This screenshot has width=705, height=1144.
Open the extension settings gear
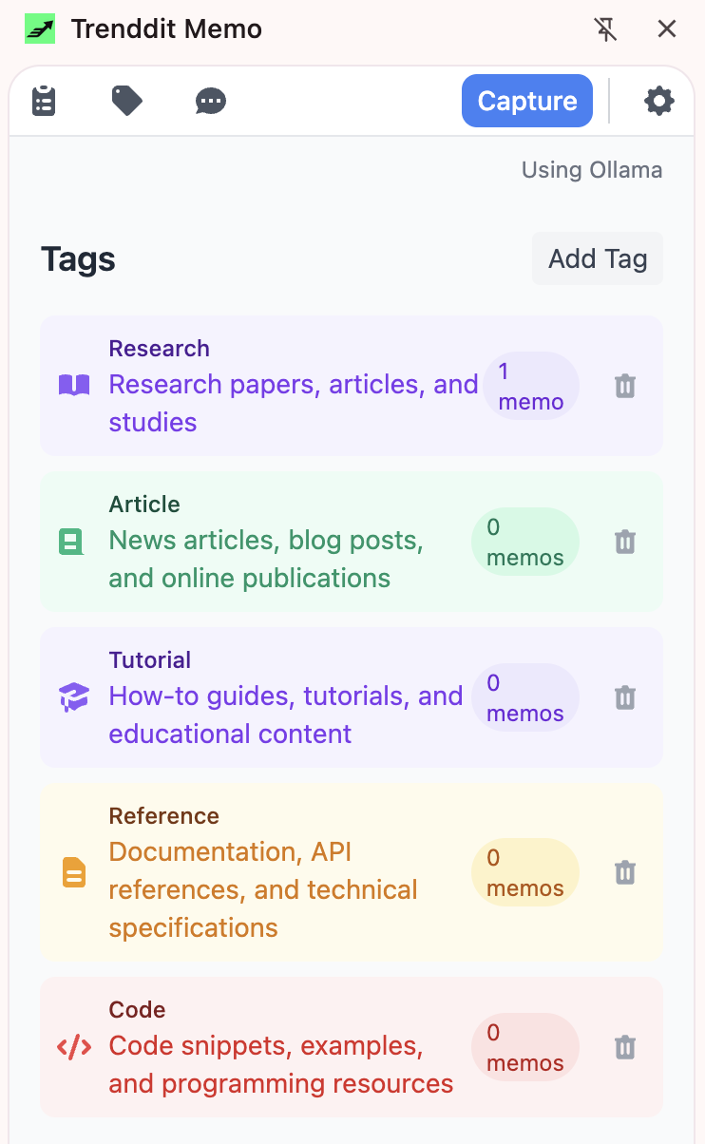click(658, 101)
